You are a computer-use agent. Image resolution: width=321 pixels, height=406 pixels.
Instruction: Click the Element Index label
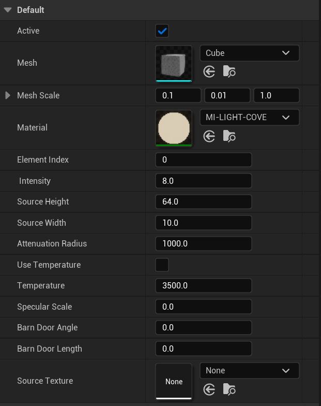click(43, 160)
